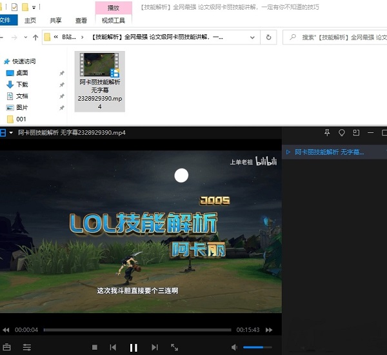Image resolution: width=387 pixels, height=355 pixels.
Task: Open 下载 in the navigation pane
Action: (22, 85)
